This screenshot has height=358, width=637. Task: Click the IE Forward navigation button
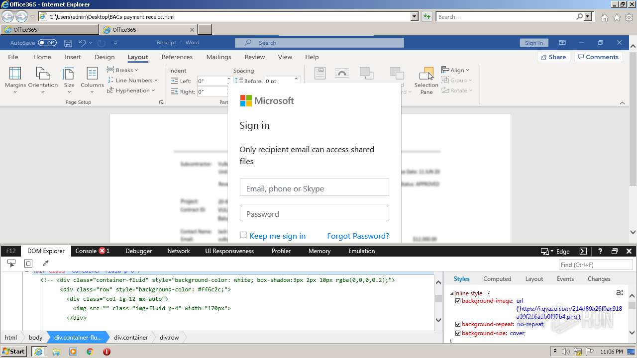21,16
